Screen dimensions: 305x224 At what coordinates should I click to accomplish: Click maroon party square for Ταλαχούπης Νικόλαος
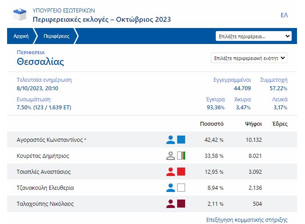[x=181, y=204]
